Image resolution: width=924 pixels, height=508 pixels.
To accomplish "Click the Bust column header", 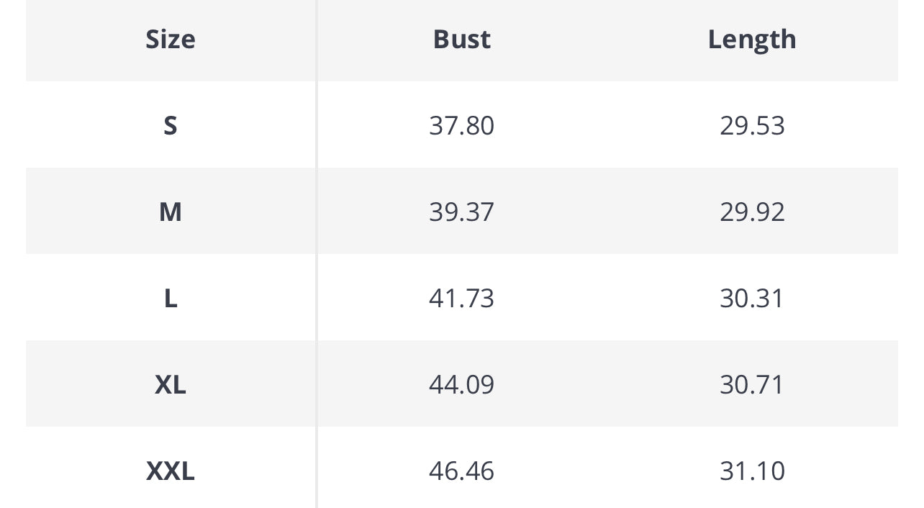I will [461, 39].
